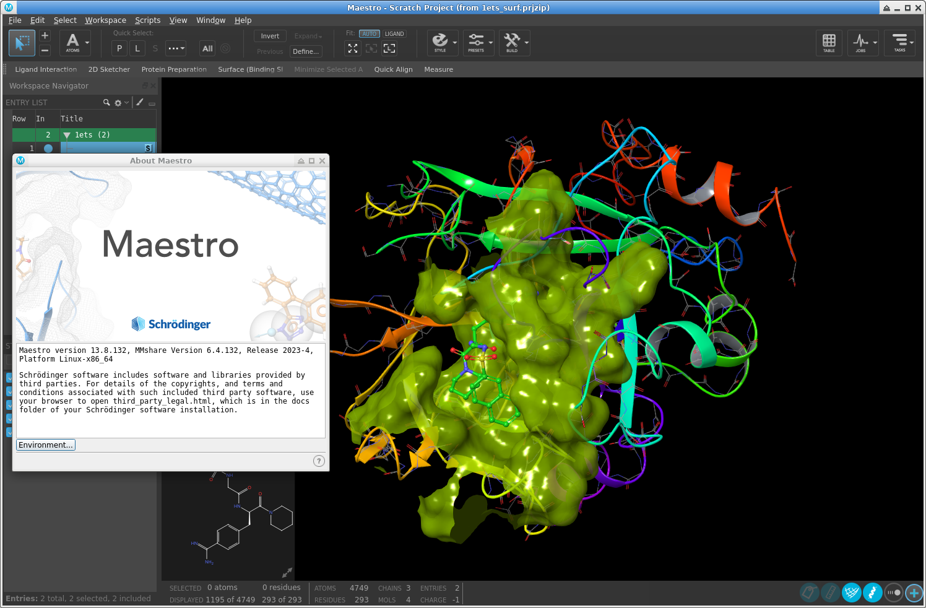The width and height of the screenshot is (926, 608).
Task: Toggle surface display icon
Action: pos(852,593)
